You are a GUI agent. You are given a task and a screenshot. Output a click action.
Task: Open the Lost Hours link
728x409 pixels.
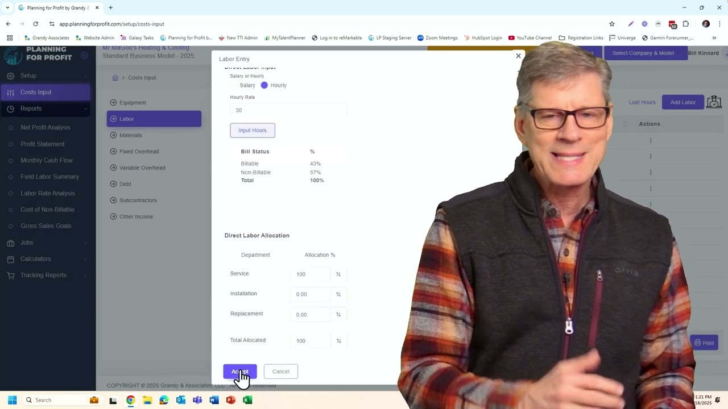click(642, 102)
